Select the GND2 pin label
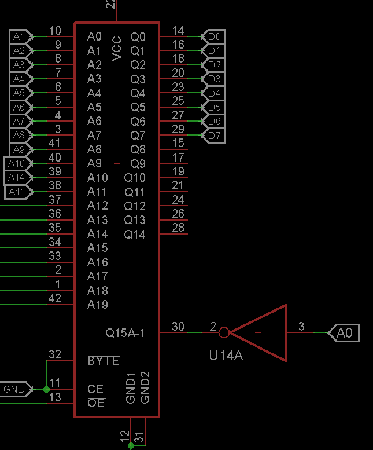Viewport: 373px width, 450px height. (145, 387)
